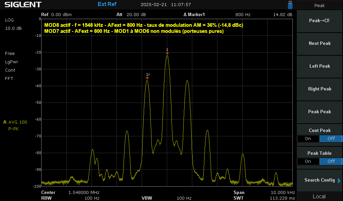This screenshot has height=201, width=343.
Task: Choose the Left Peak softkey
Action: point(320,66)
